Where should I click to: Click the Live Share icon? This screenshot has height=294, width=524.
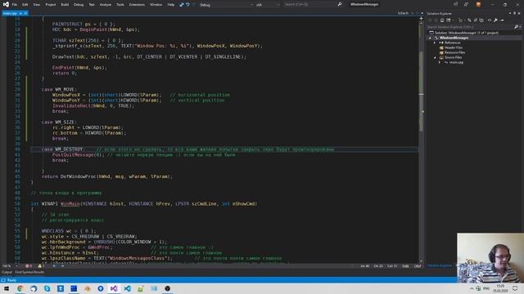click(455, 5)
